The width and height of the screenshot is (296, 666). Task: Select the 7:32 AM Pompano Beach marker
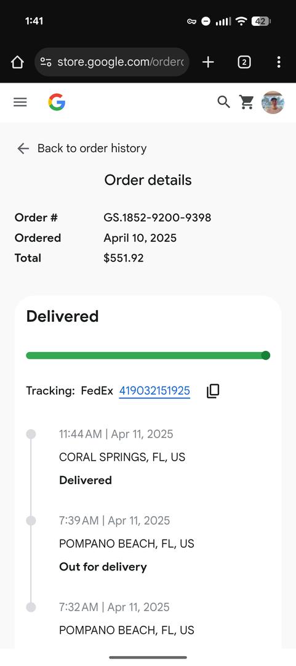(31, 607)
